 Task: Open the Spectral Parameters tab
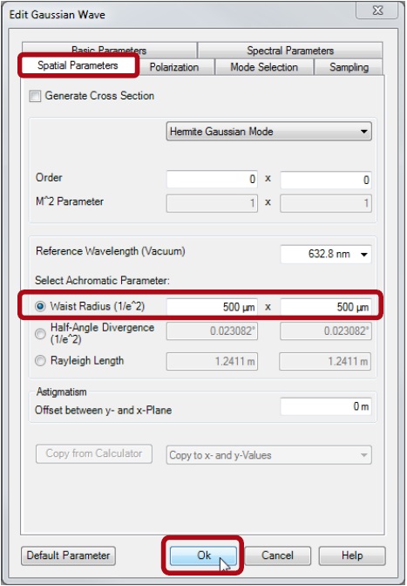290,50
